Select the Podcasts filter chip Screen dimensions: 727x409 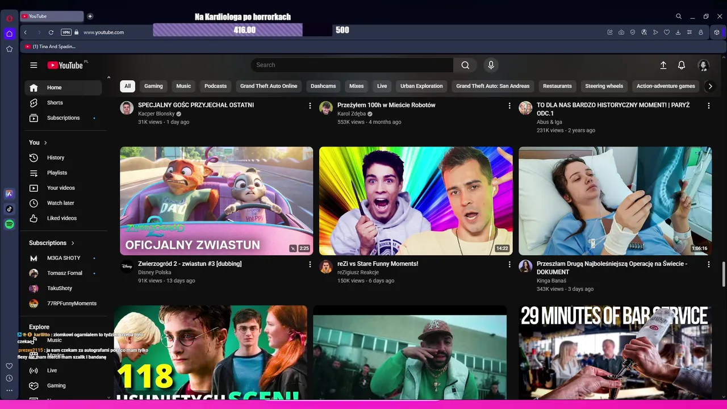[215, 86]
